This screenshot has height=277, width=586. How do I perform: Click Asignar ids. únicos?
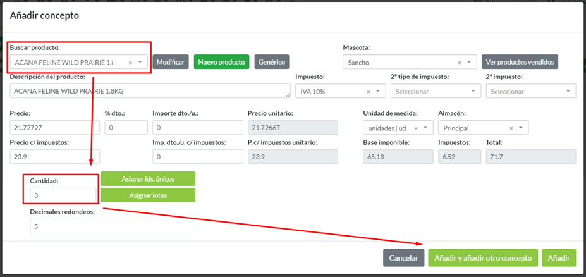[x=148, y=179]
